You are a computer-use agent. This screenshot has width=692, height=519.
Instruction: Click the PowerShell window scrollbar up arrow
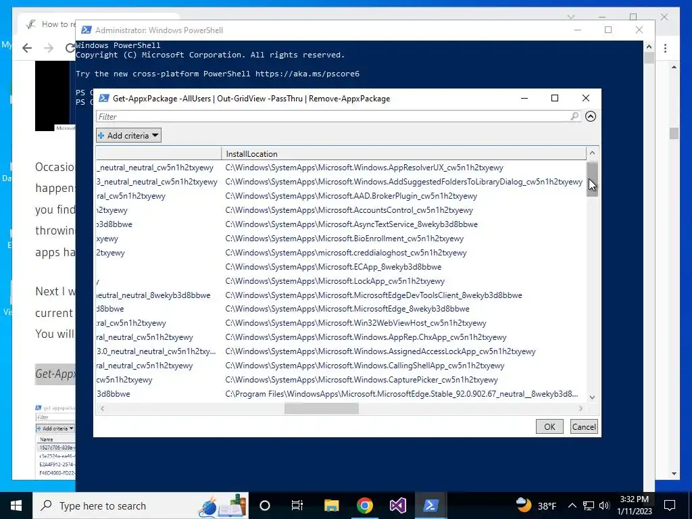click(x=649, y=47)
